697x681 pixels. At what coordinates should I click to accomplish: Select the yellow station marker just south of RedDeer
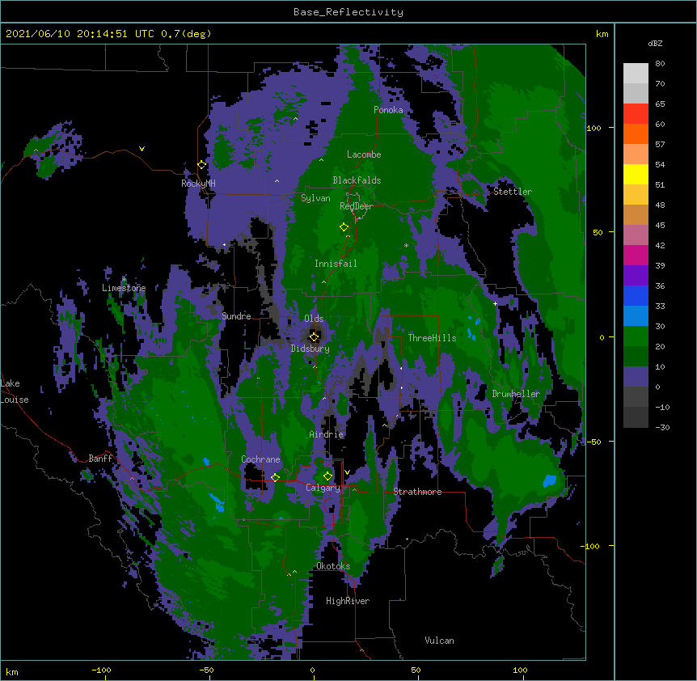coord(344,227)
